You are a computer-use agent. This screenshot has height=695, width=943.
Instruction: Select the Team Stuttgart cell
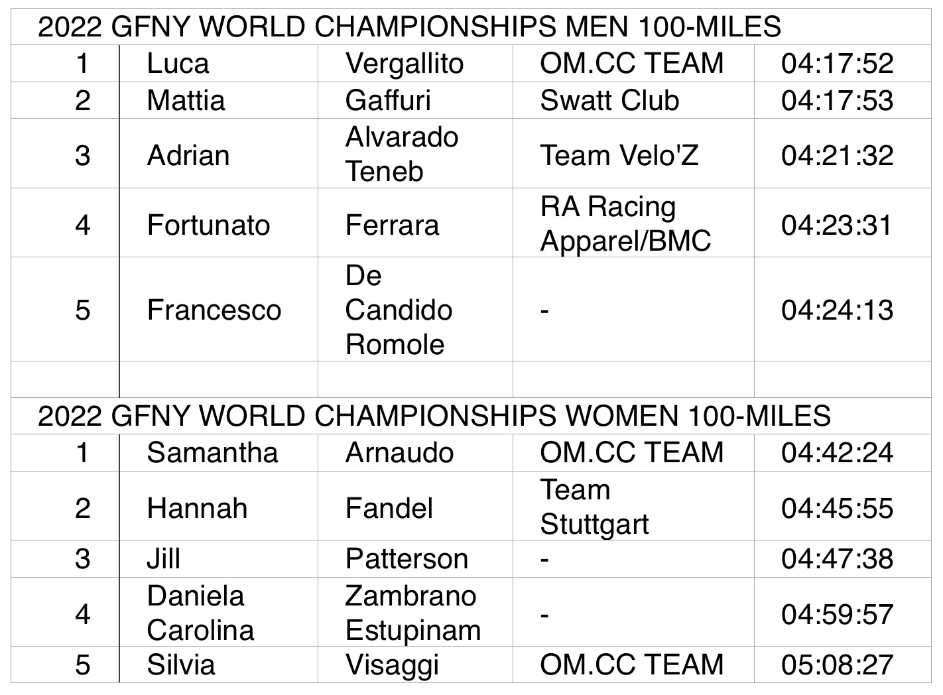[594, 507]
